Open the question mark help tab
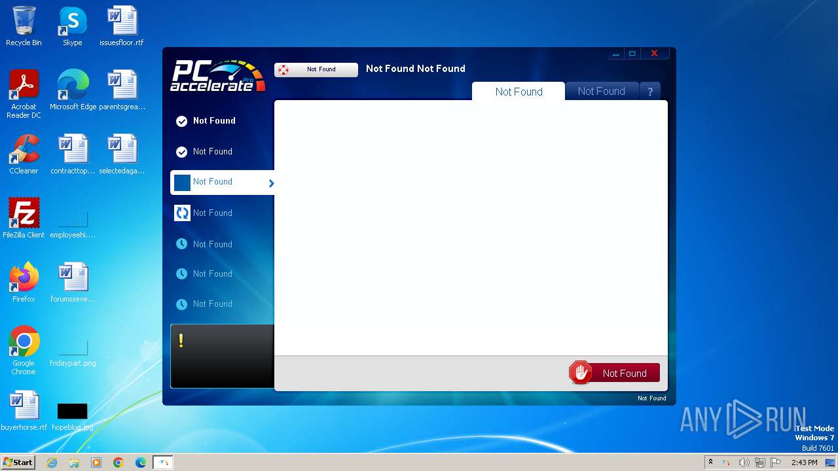Image resolution: width=838 pixels, height=471 pixels. pyautogui.click(x=650, y=92)
